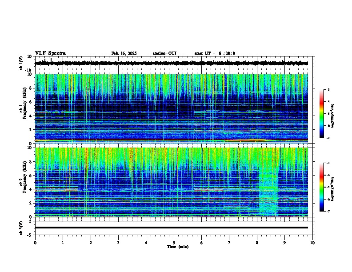Image resolution: width=352 pixels, height=272 pixels.
Task: Click the "-7" label on ch.1 color bar
Action: pyautogui.click(x=328, y=138)
